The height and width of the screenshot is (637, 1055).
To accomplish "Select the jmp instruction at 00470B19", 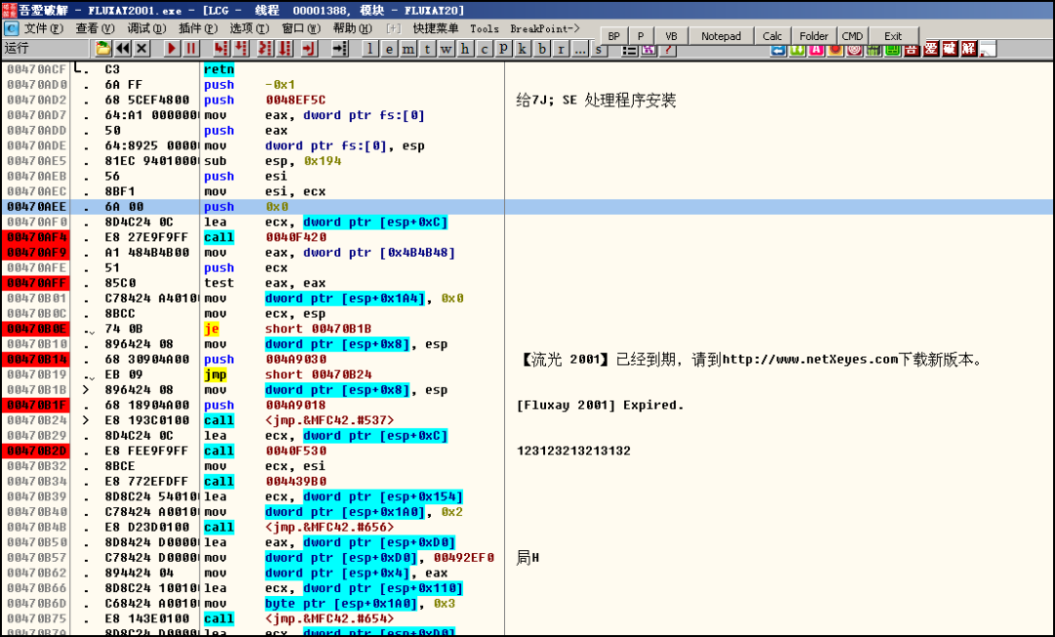I will 215,374.
